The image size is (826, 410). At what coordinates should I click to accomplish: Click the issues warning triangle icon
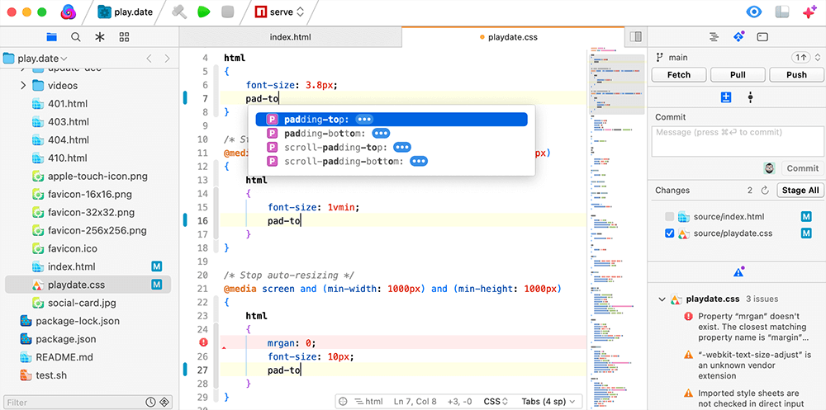738,272
